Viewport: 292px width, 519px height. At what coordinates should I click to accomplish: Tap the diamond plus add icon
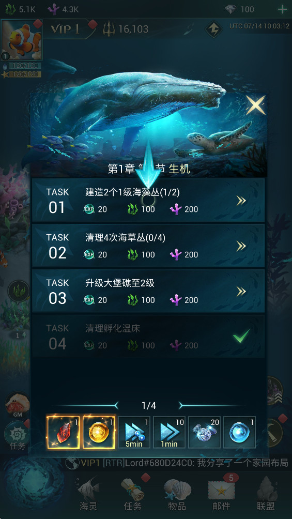282,9
